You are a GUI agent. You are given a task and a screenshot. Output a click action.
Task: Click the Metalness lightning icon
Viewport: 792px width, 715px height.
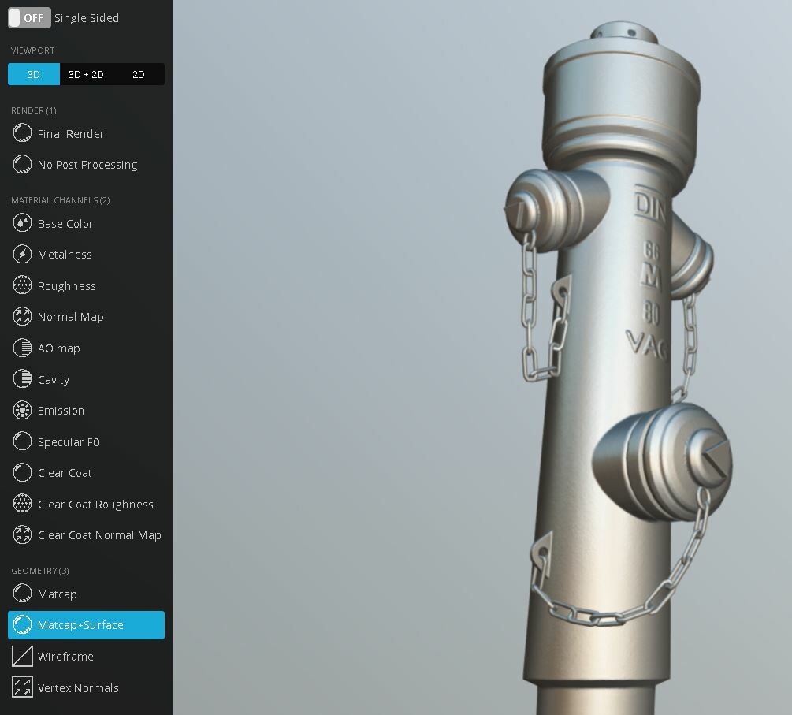(x=22, y=254)
